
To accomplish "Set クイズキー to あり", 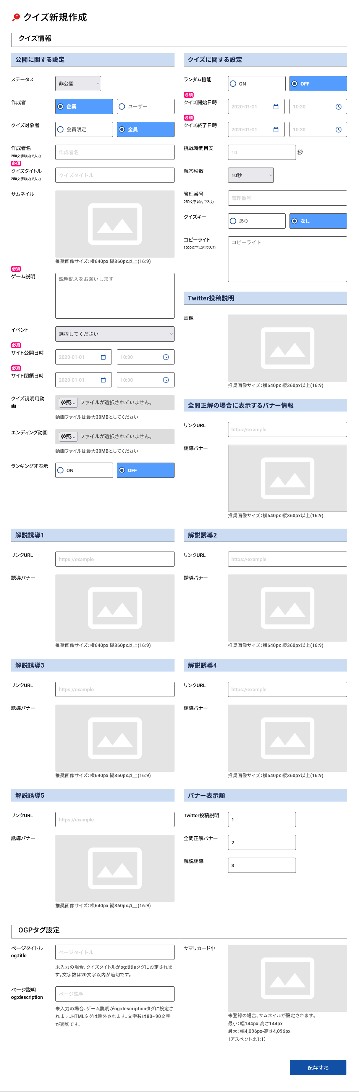I will tap(256, 221).
